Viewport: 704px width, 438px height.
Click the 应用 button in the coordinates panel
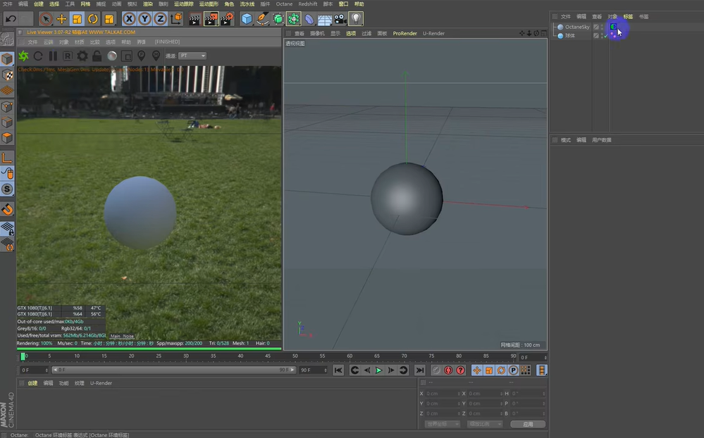[x=527, y=424]
